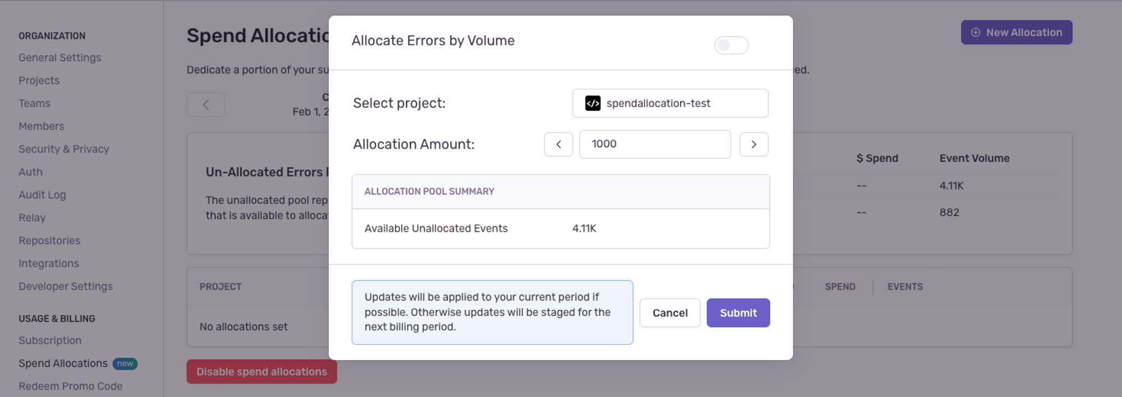Edit the Allocation Amount value 1000
The width and height of the screenshot is (1122, 397).
(x=655, y=144)
